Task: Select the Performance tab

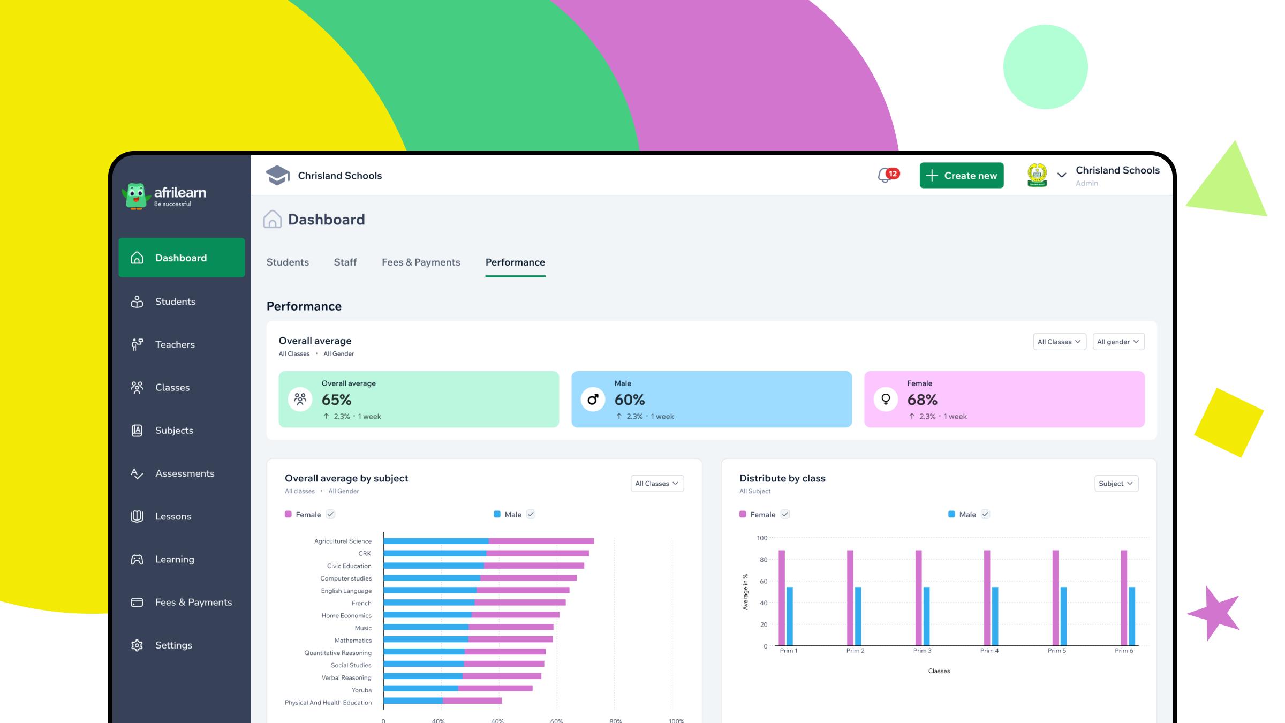Action: (515, 262)
